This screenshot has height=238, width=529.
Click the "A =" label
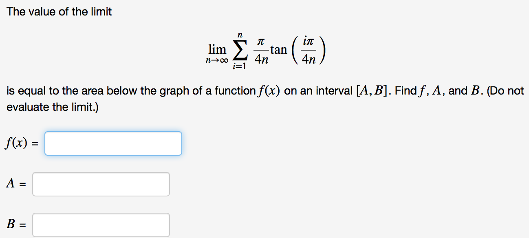point(15,184)
